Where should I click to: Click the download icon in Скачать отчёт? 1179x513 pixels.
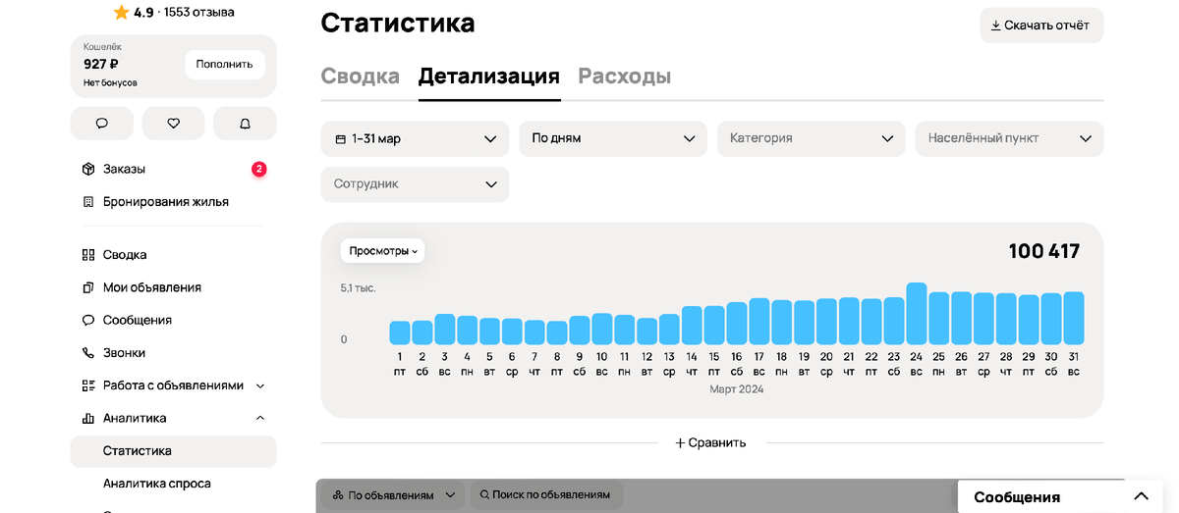[995, 26]
